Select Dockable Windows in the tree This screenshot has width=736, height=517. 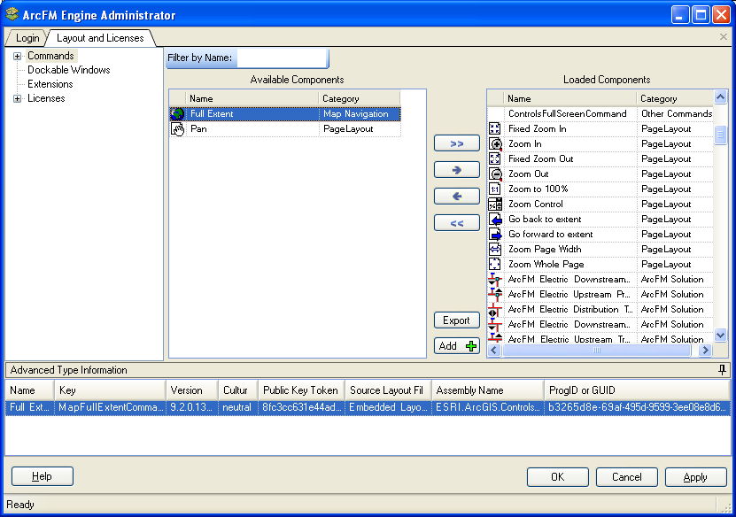[68, 70]
